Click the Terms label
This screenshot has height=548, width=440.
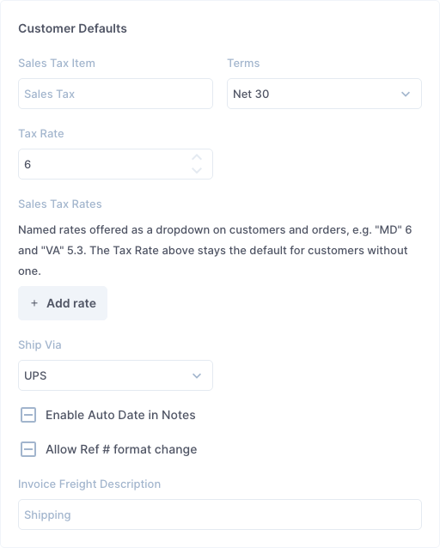tap(243, 64)
